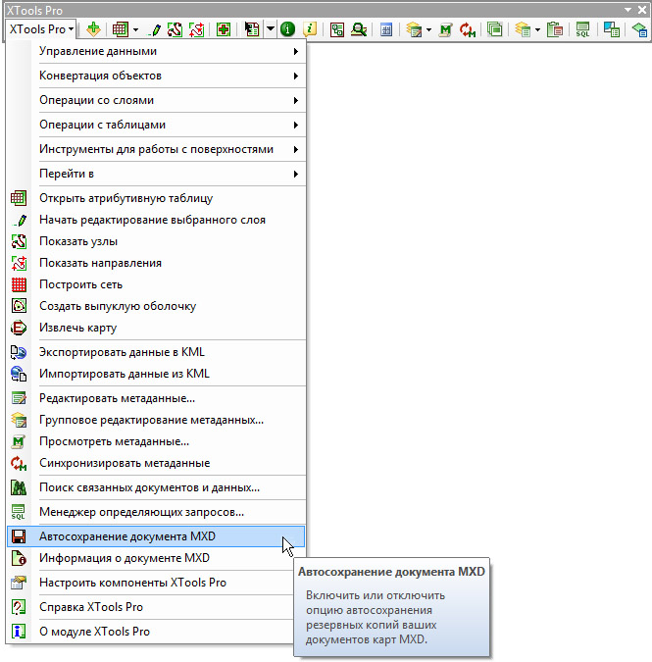Open the dropdown arrow beside group metadata toolbar icon

click(x=428, y=29)
